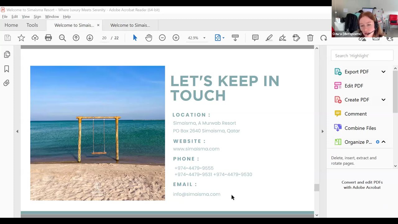Select the second Welcome to Simais document tab

pos(130,25)
